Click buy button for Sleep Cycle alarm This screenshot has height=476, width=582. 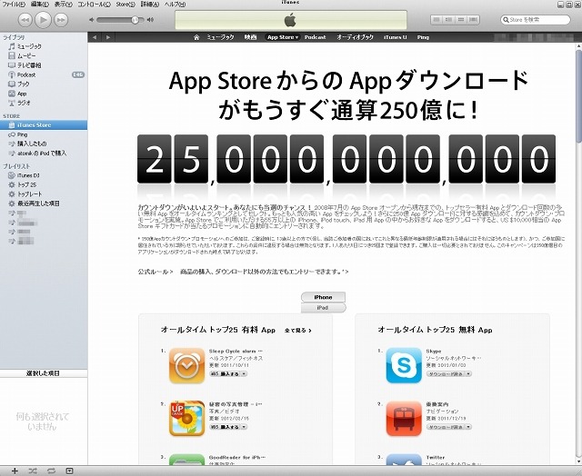pyautogui.click(x=225, y=374)
